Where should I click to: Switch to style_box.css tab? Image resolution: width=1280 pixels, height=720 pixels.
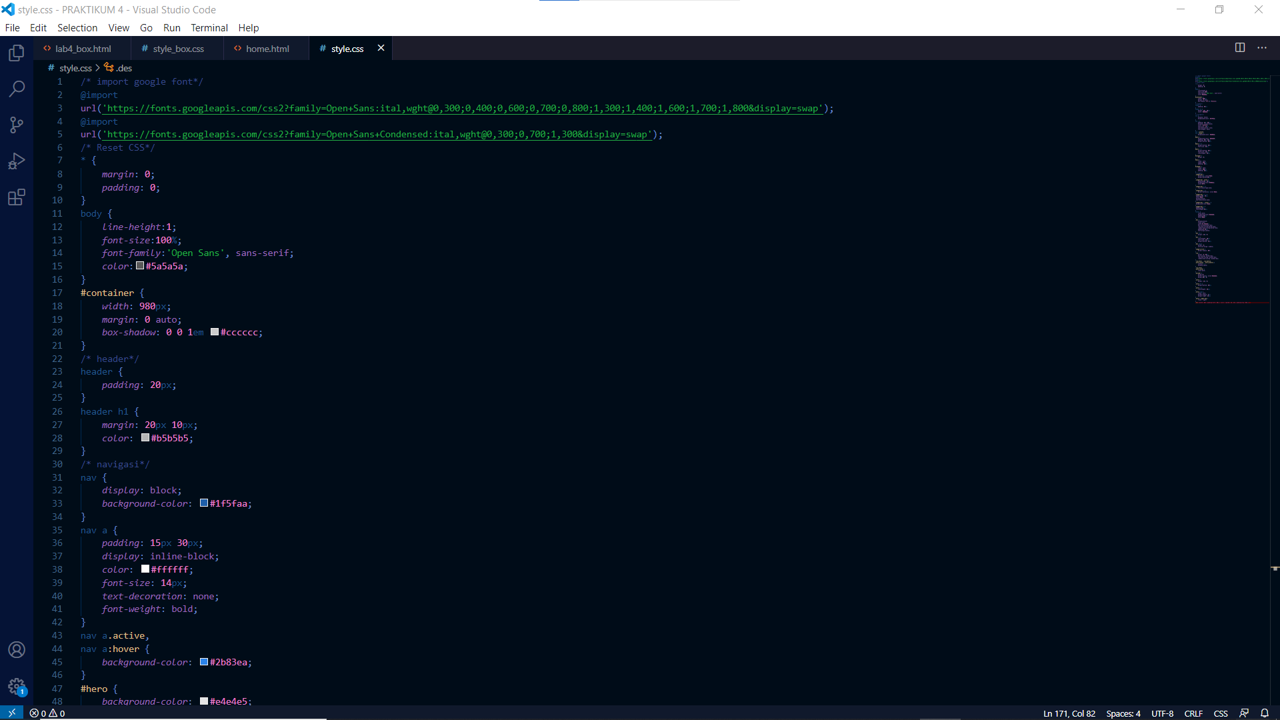[177, 49]
